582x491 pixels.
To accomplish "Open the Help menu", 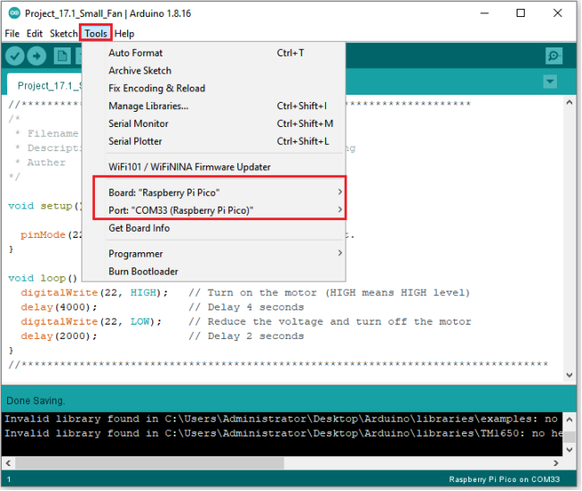I will [x=124, y=34].
